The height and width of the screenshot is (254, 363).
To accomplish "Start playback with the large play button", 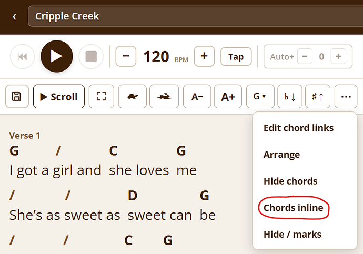I will point(57,56).
